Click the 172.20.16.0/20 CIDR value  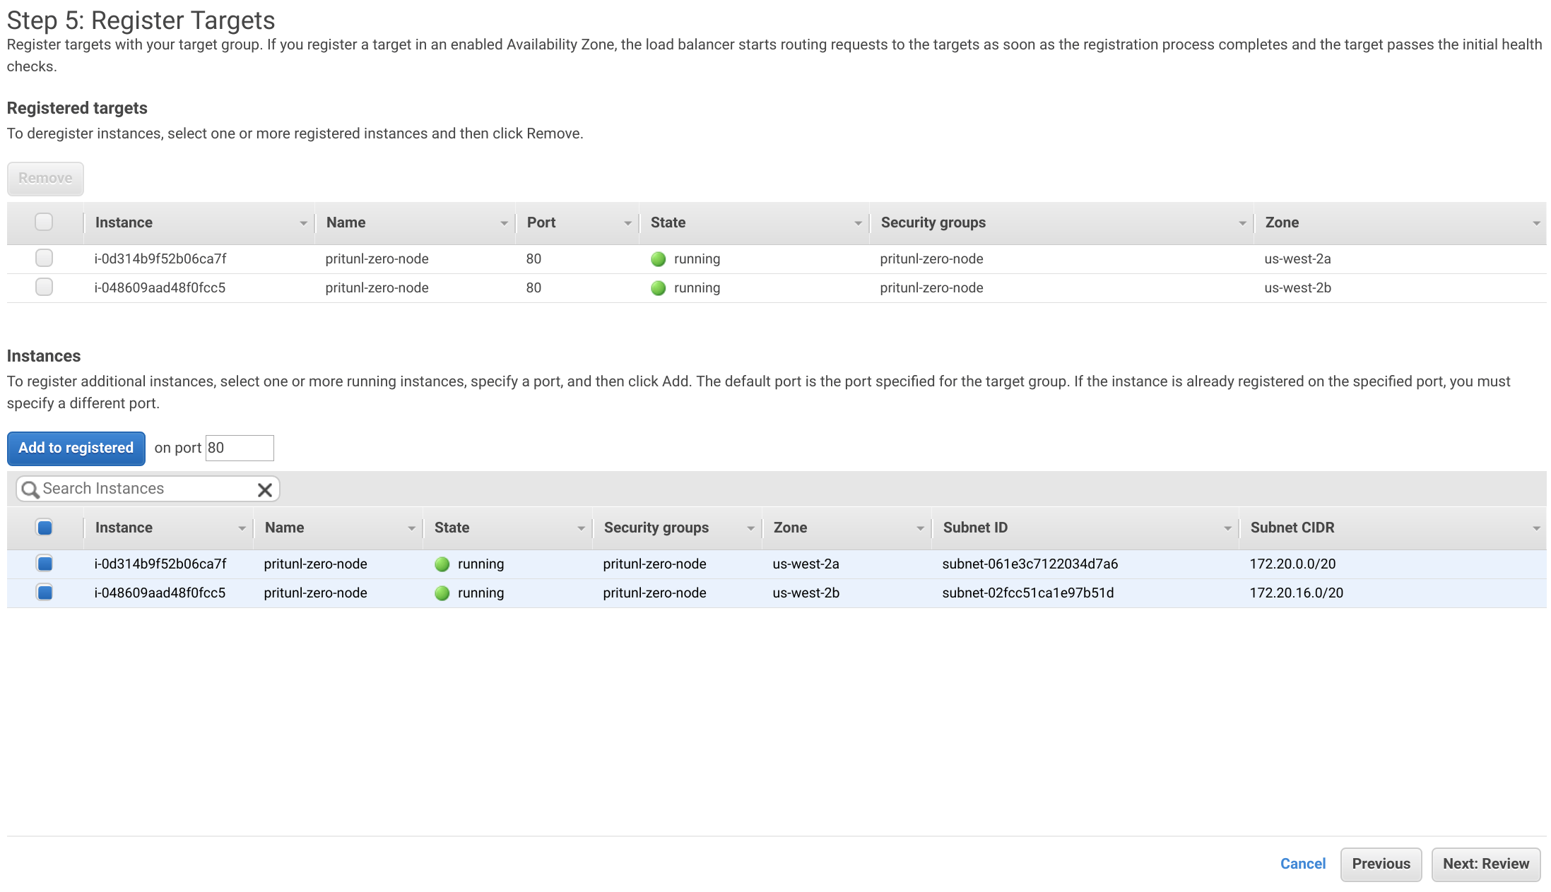coord(1296,593)
